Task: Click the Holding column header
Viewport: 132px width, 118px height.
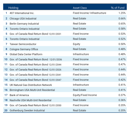Action: click(13, 8)
